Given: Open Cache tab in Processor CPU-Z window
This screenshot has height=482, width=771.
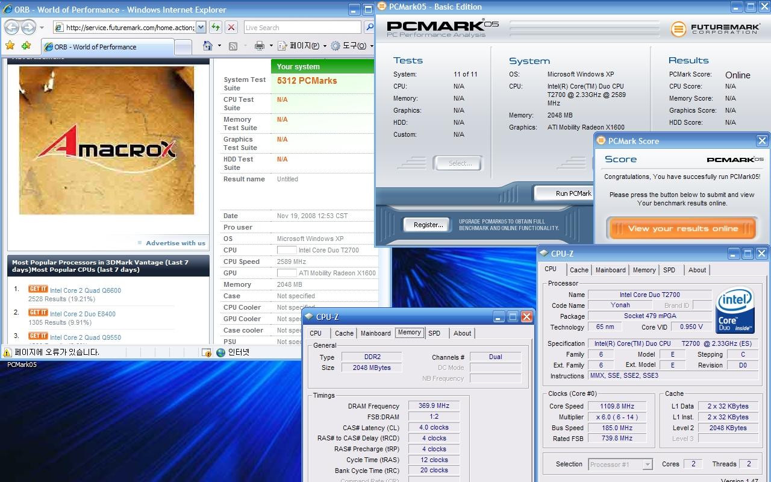Looking at the screenshot, I should click(x=579, y=270).
